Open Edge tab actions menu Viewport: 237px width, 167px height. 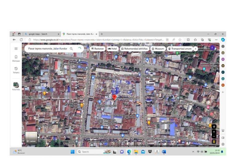click(x=19, y=34)
